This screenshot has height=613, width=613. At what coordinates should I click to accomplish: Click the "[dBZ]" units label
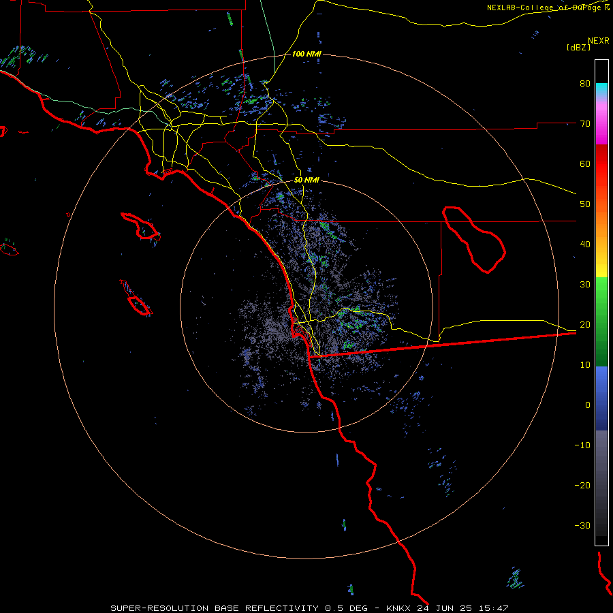(578, 47)
